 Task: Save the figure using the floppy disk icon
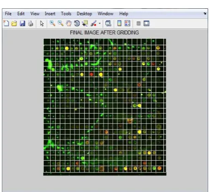point(23,24)
